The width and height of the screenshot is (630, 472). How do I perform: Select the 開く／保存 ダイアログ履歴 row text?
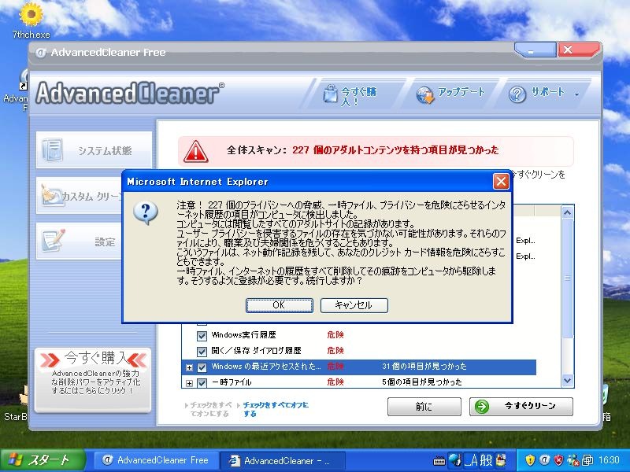(257, 350)
